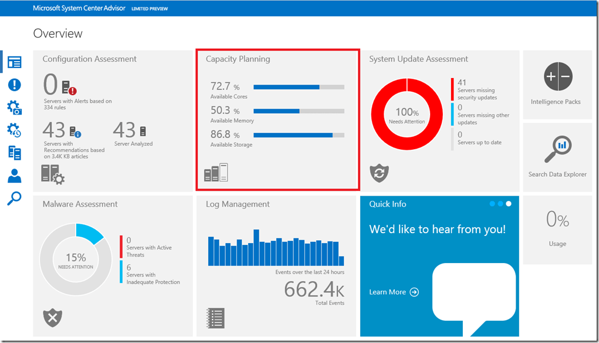Click the shield X icon in Malware Assessment
Viewport: 599px width, 343px height.
click(x=52, y=318)
